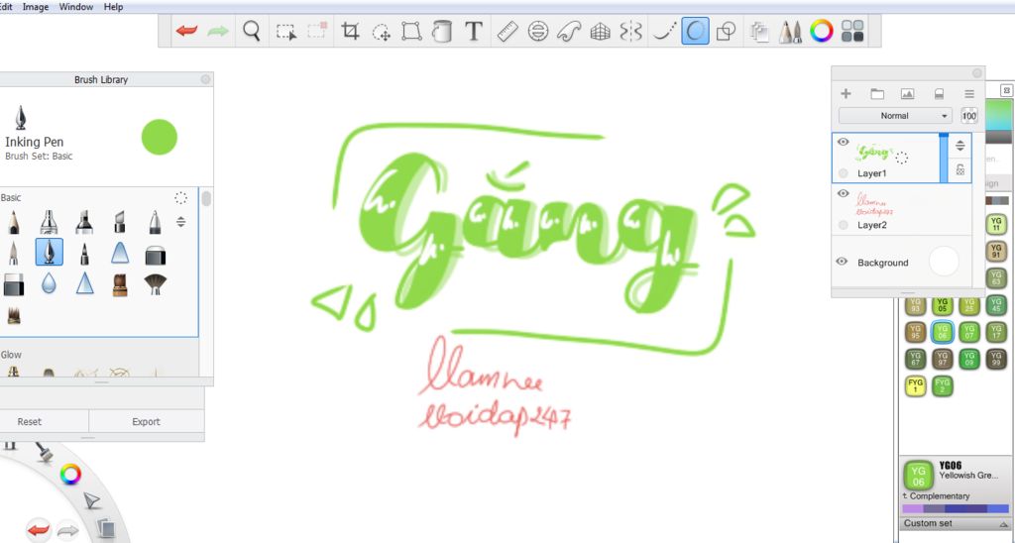Screen dimensions: 1015x543
Task: Open the Color Wheel in top toolbar
Action: pos(822,31)
